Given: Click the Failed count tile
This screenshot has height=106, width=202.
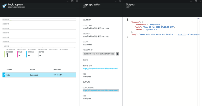Looking at the screenshot, I should click(x=20, y=54).
